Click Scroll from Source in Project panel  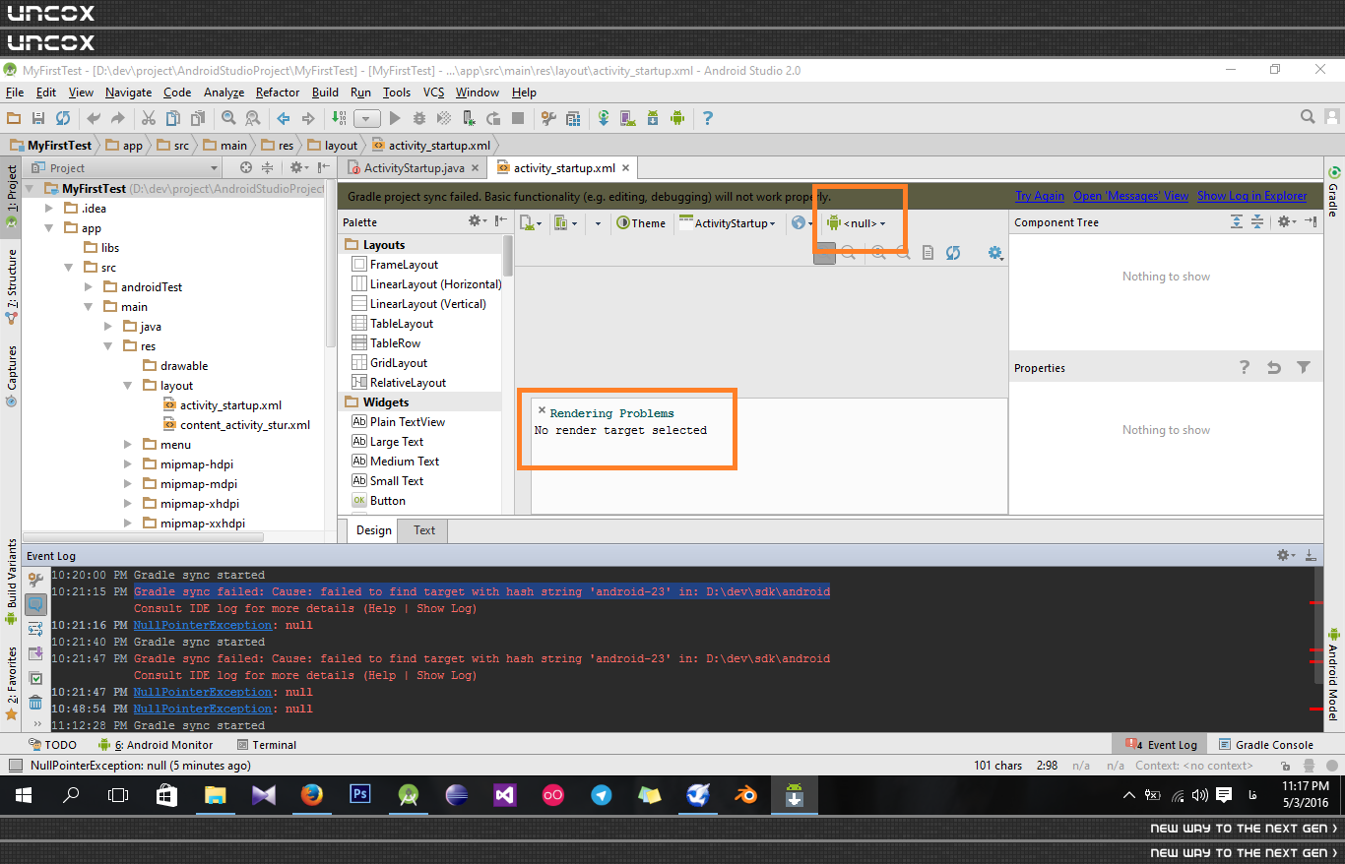coord(246,168)
